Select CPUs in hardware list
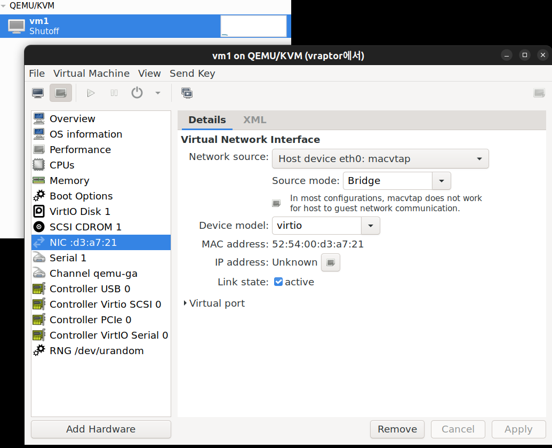The image size is (552, 448). pyautogui.click(x=101, y=165)
